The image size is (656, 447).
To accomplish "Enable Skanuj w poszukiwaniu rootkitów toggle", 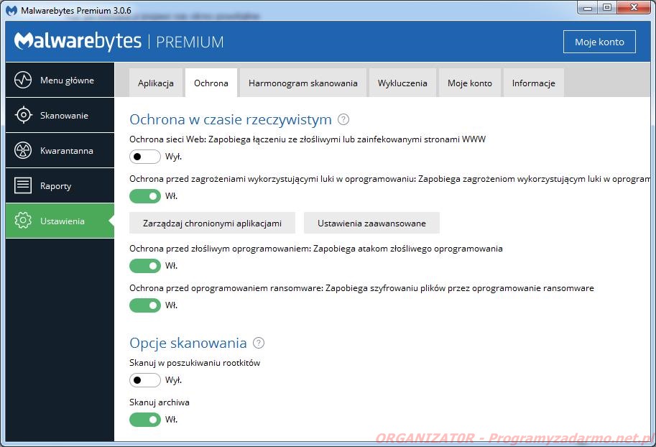I will (144, 380).
